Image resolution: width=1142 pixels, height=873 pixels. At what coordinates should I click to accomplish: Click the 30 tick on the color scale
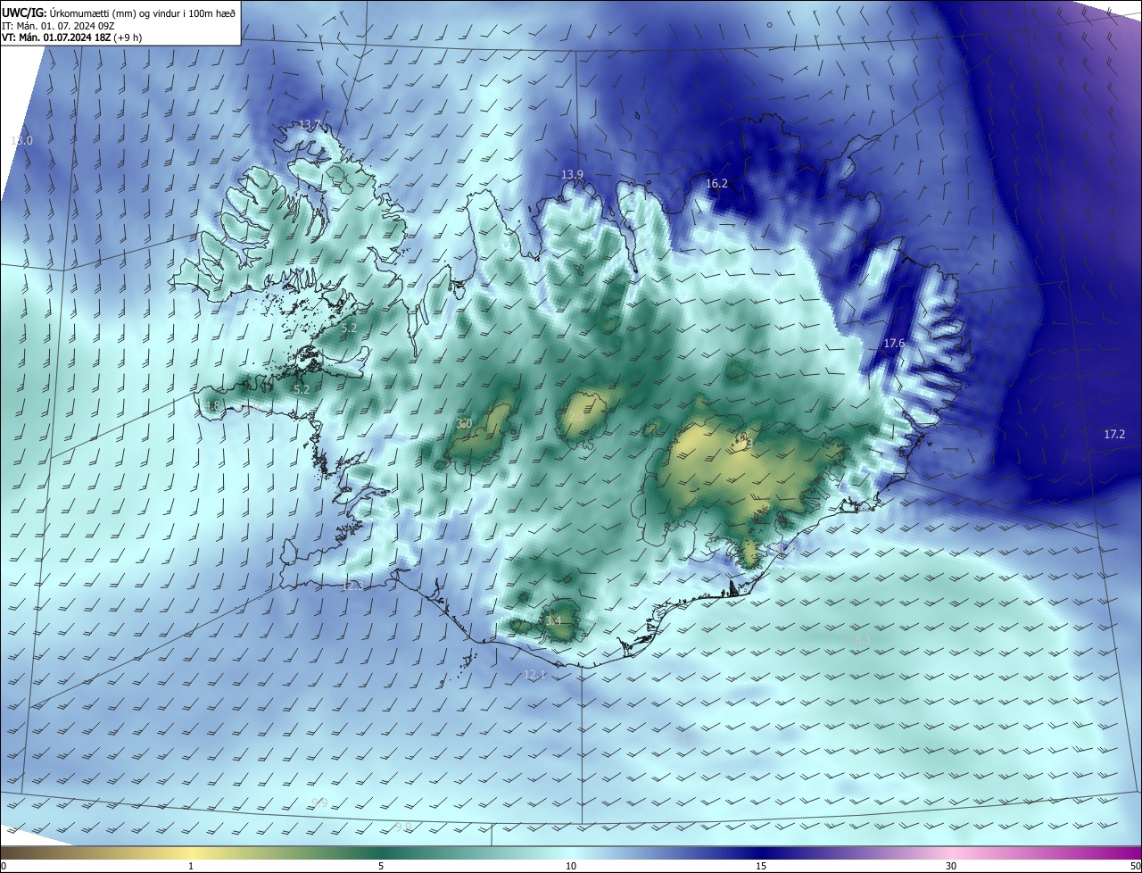pos(951,866)
